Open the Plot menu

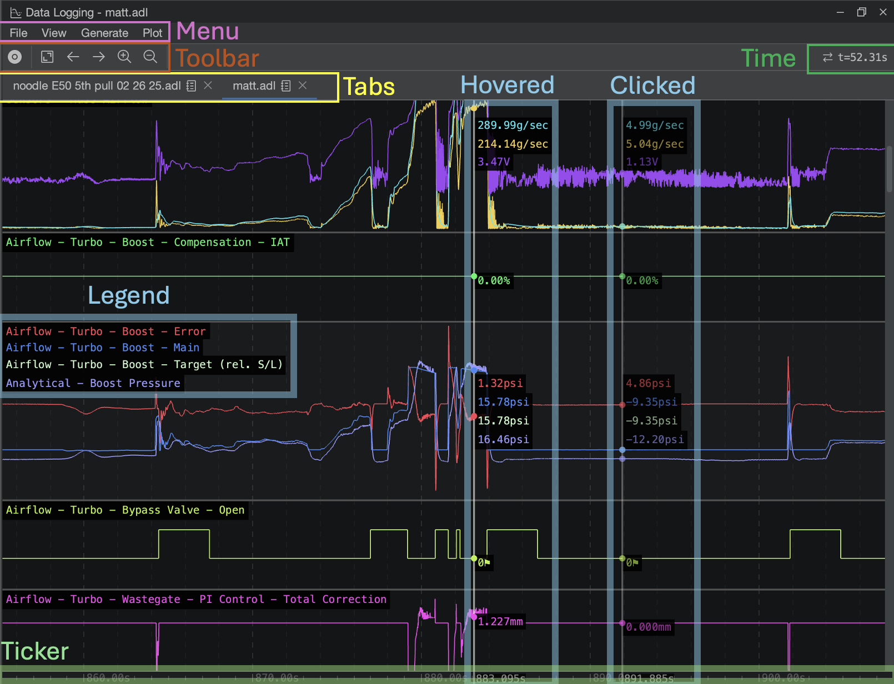pyautogui.click(x=152, y=33)
